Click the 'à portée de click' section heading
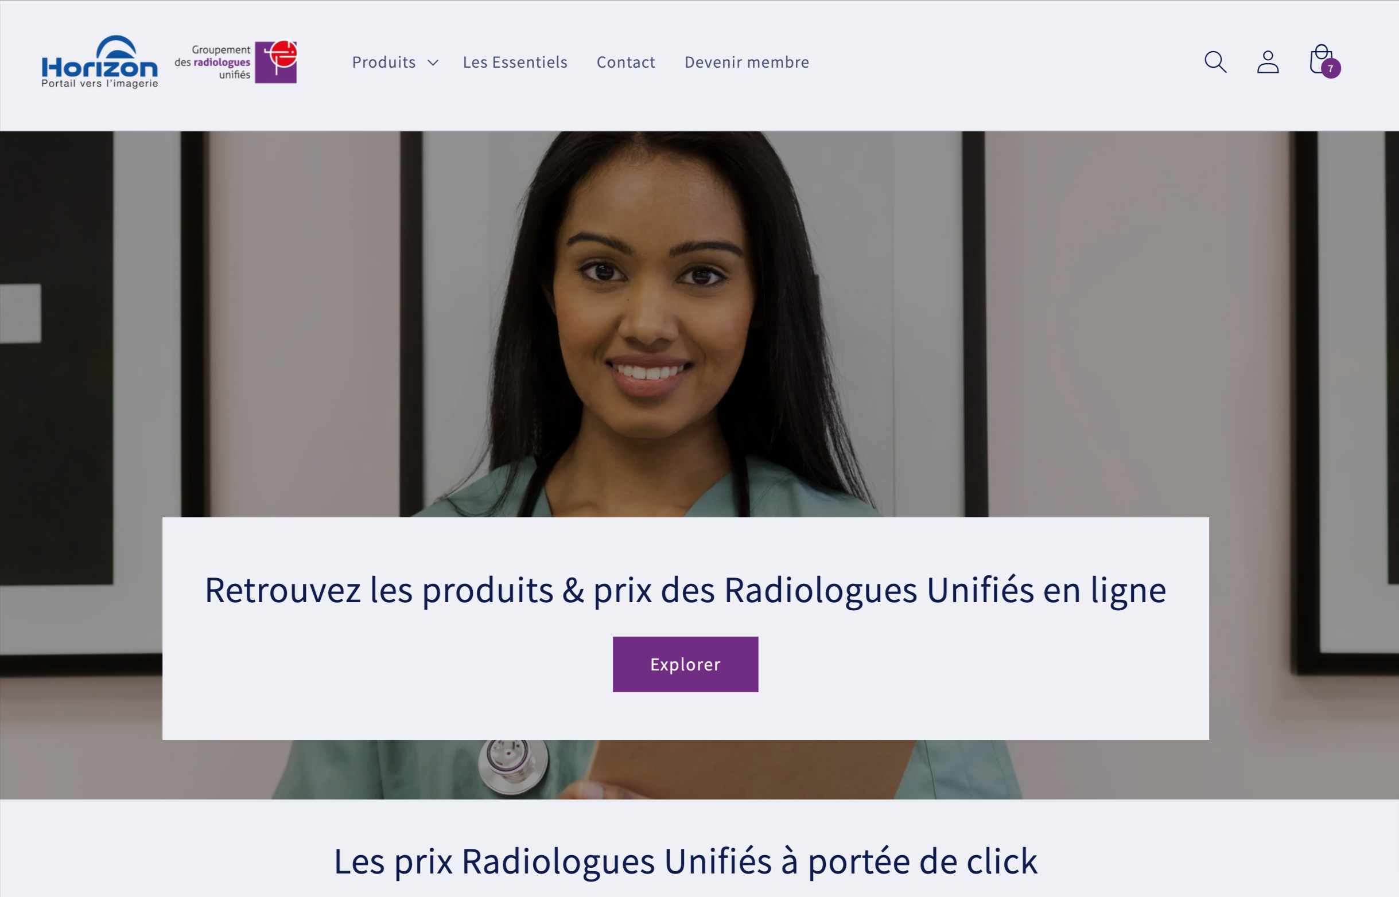Image resolution: width=1399 pixels, height=897 pixels. tap(685, 861)
